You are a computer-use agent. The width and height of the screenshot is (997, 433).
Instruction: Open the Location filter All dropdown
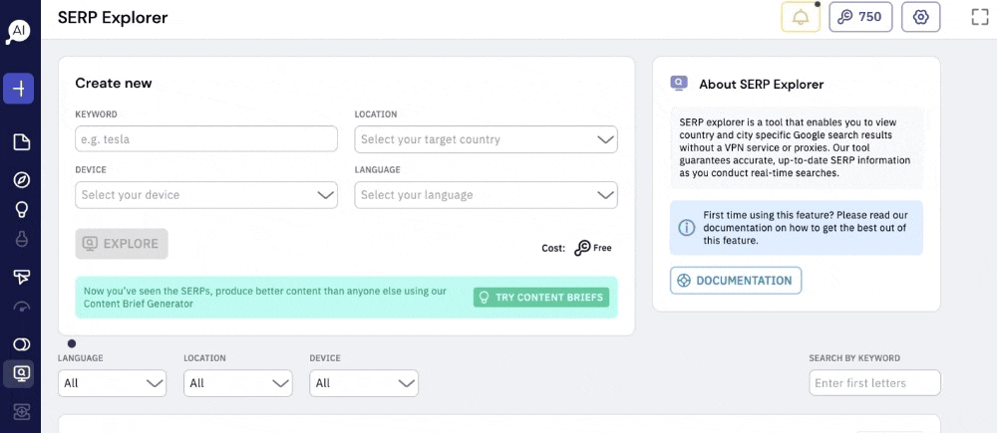click(x=238, y=383)
